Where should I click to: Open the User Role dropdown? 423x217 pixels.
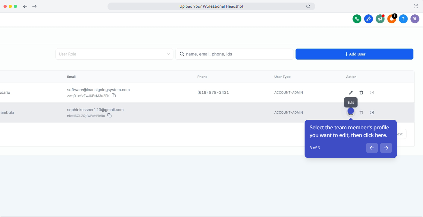click(114, 54)
